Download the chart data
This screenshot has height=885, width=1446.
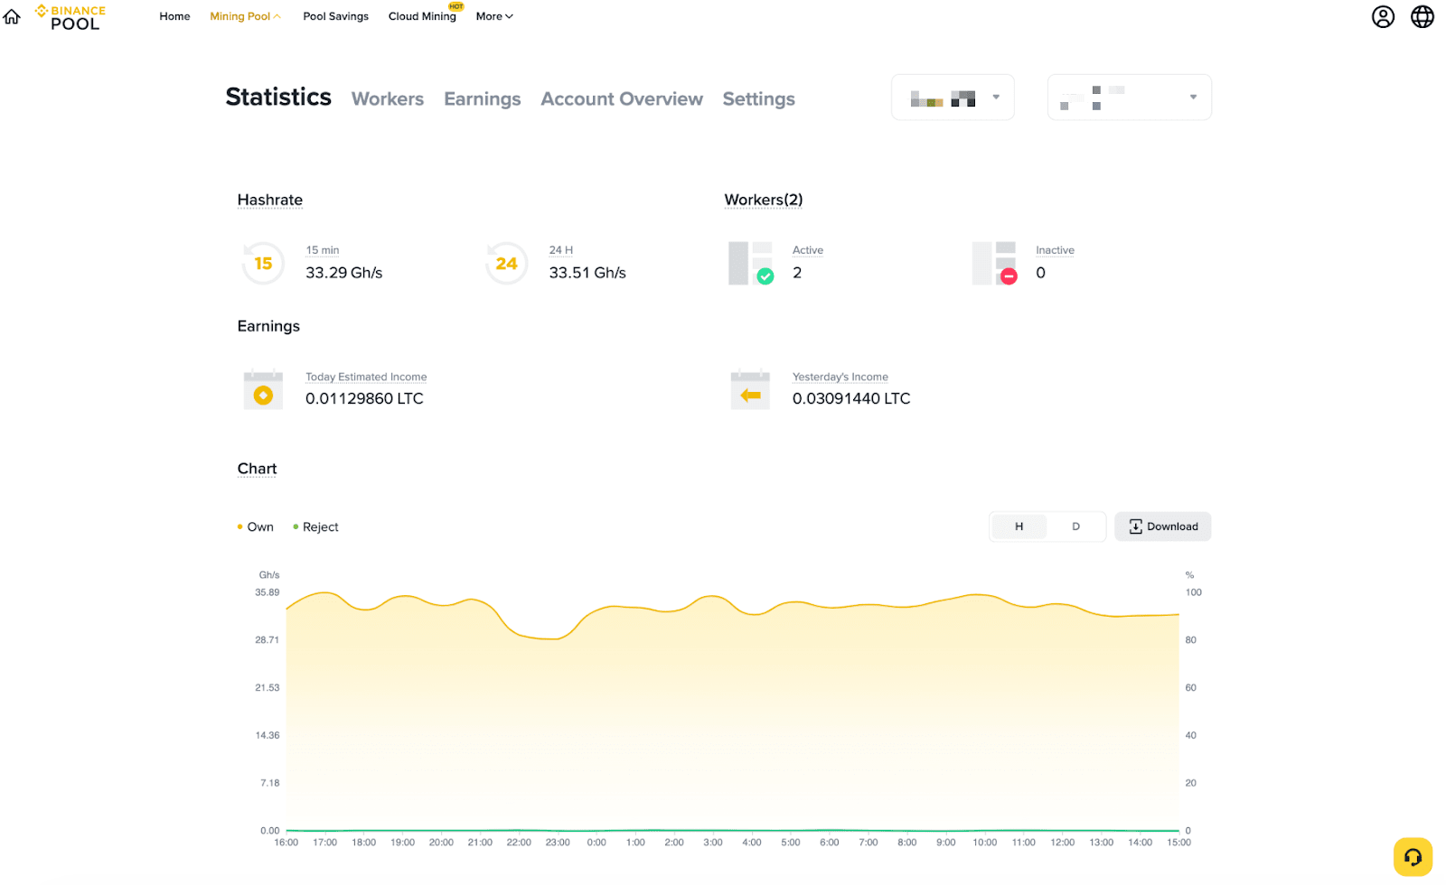[x=1163, y=526]
